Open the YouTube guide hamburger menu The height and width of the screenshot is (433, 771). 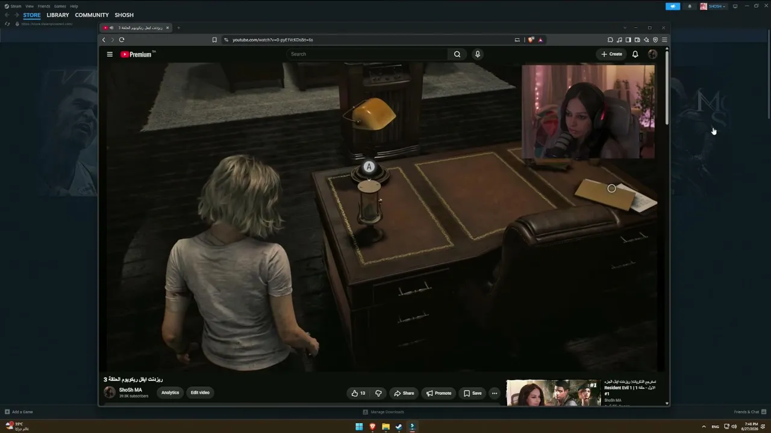pos(110,54)
